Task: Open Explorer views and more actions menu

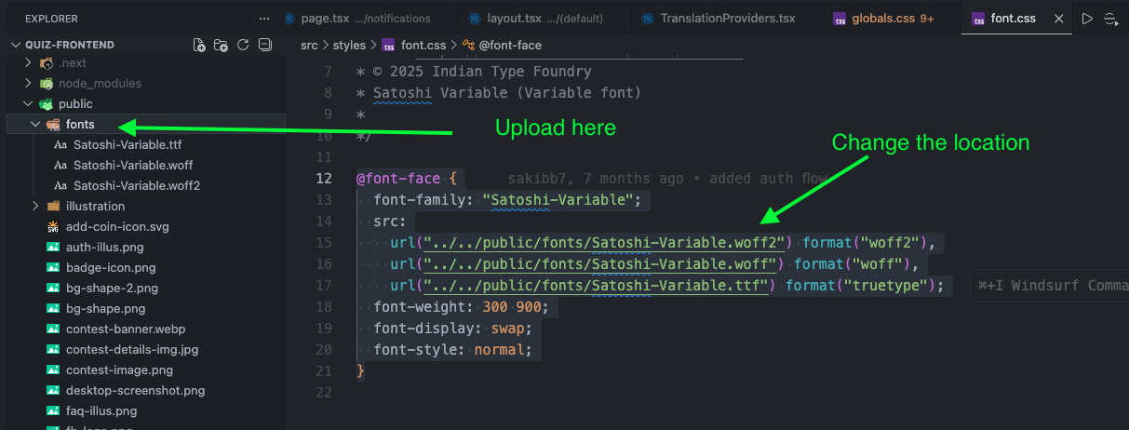Action: pyautogui.click(x=264, y=19)
